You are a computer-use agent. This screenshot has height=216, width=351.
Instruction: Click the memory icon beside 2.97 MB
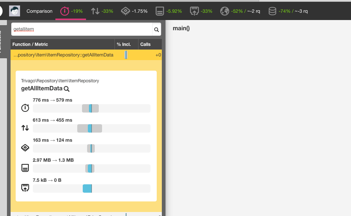point(25,168)
